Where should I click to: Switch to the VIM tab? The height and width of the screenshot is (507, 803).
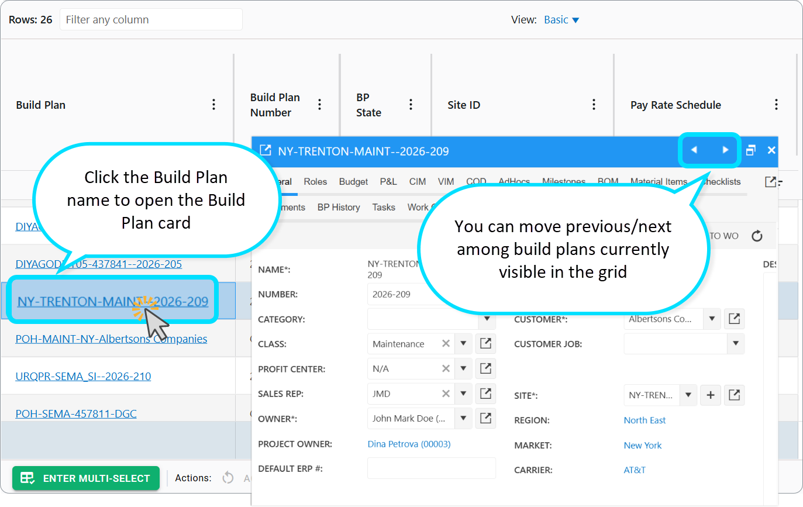point(446,182)
